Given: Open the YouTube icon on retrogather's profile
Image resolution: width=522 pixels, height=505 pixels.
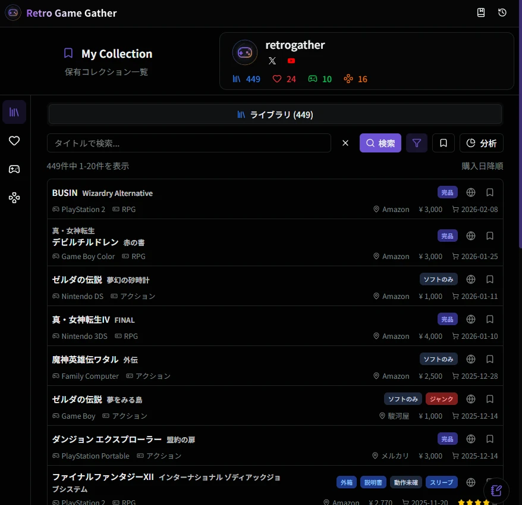Looking at the screenshot, I should tap(291, 60).
